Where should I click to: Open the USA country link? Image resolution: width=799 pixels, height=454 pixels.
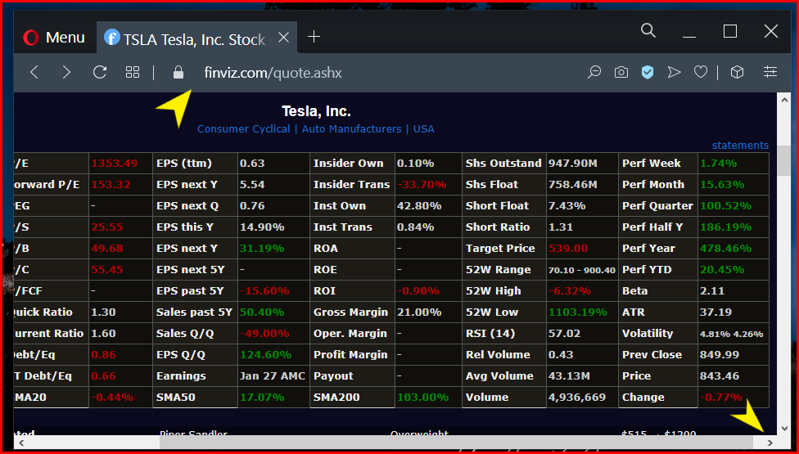(423, 128)
